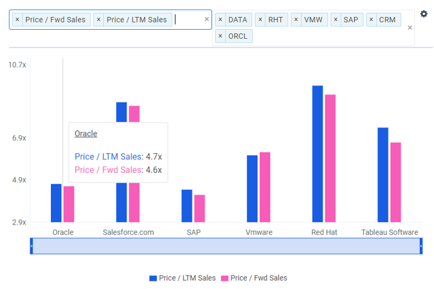This screenshot has height=289, width=434.
Task: Click the tooltip Price / LTM Sales: 4.7x line
Action: (x=119, y=157)
